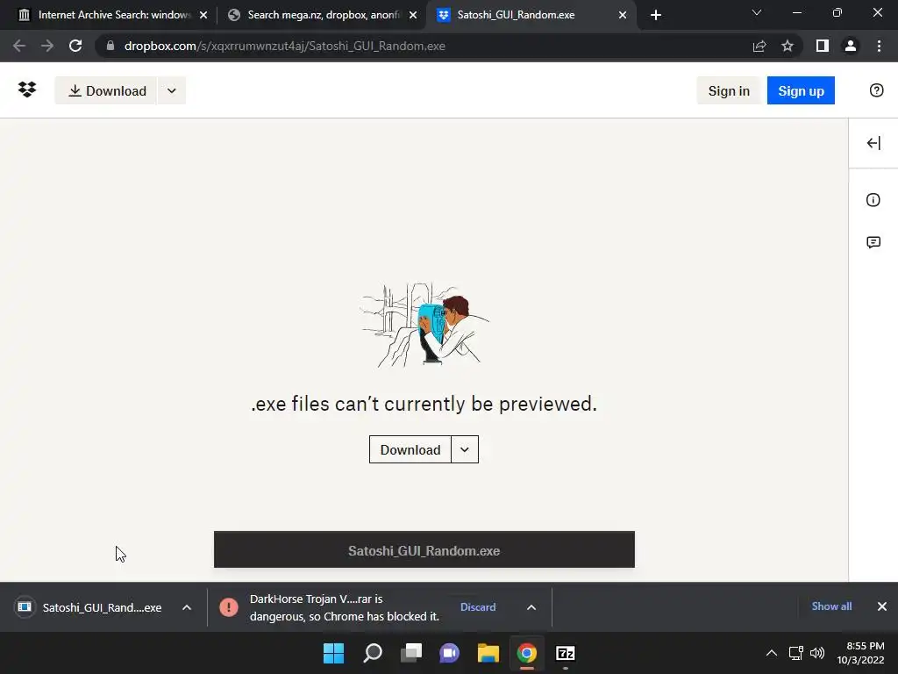Open Chrome three-dot menu
This screenshot has width=898, height=674.
click(x=879, y=46)
